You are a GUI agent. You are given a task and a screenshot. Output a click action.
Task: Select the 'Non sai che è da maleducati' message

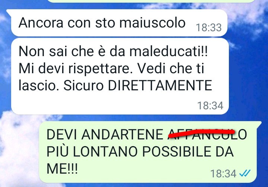pos(120,76)
